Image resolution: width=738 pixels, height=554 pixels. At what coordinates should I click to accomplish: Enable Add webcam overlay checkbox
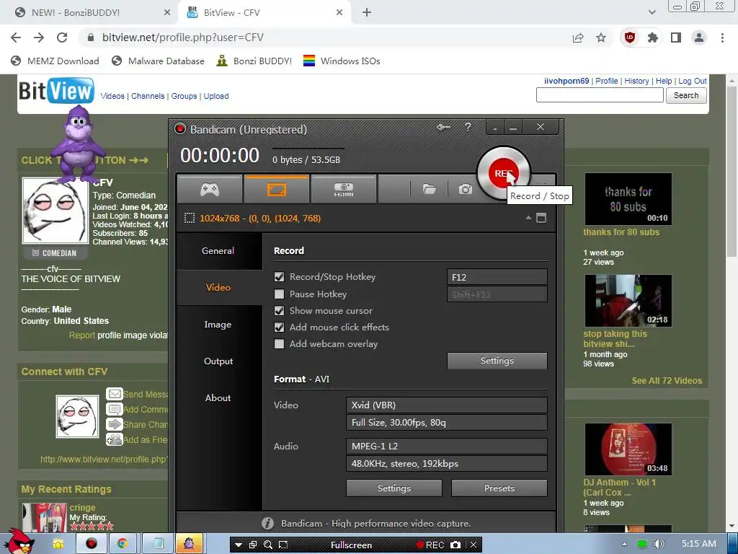point(279,344)
